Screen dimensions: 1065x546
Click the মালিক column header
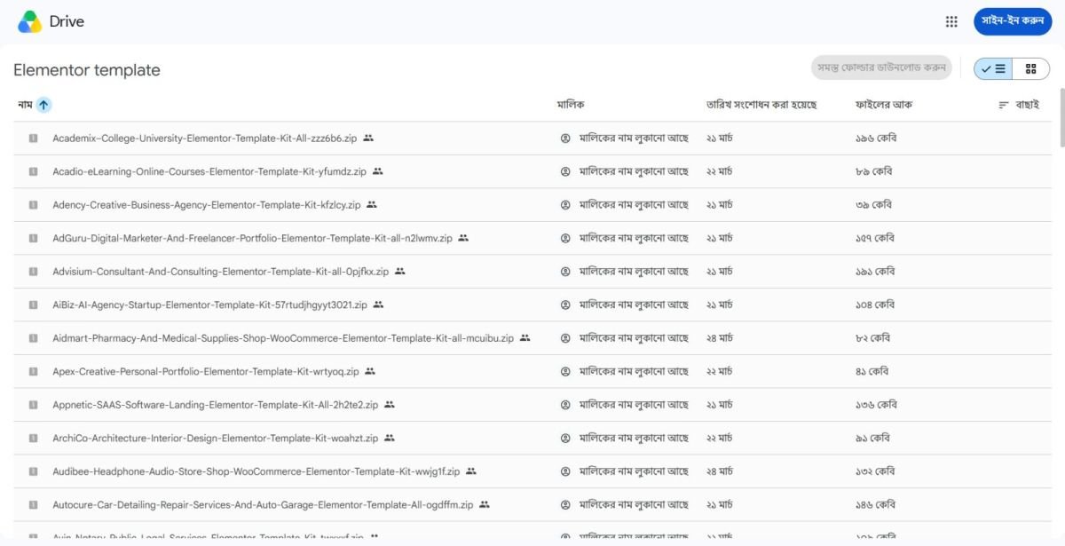pos(571,105)
